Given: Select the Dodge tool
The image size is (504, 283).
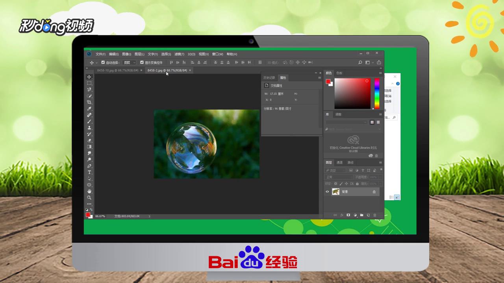Looking at the screenshot, I should [89, 160].
